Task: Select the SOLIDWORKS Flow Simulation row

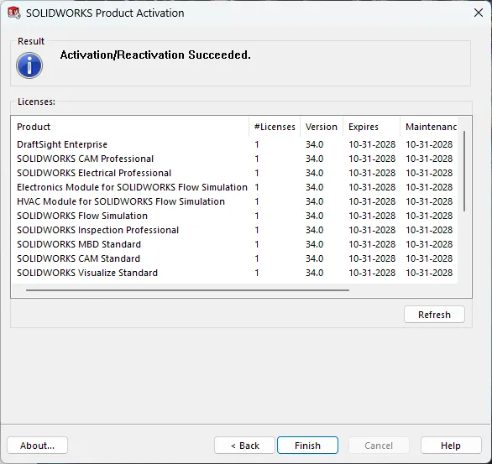Action: click(x=234, y=216)
